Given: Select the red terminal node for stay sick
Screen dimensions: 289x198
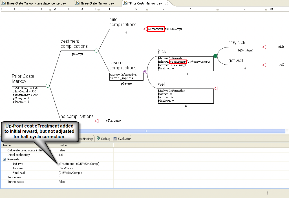Looking at the screenshot, I should pos(264,46).
